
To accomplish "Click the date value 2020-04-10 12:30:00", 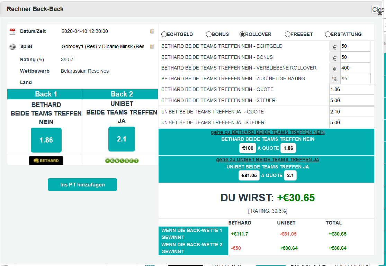I will click(x=85, y=31).
